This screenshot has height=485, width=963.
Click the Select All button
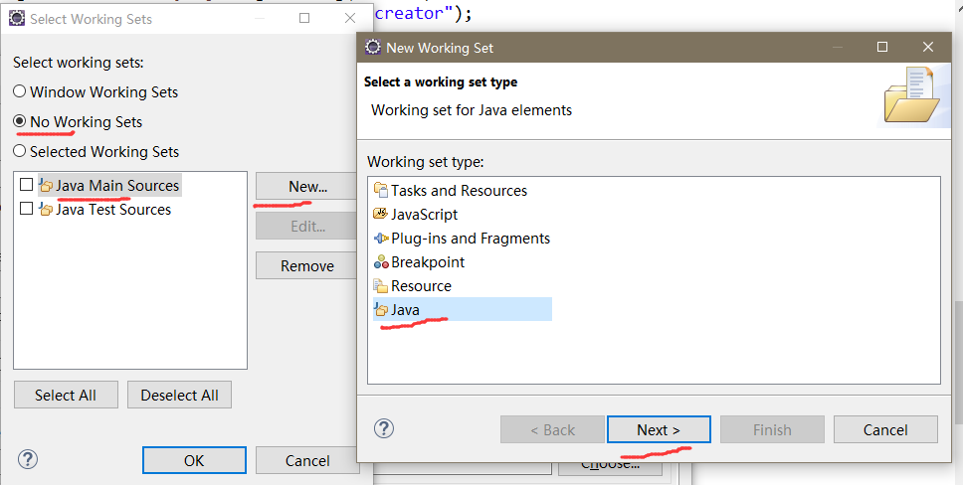[x=66, y=395]
